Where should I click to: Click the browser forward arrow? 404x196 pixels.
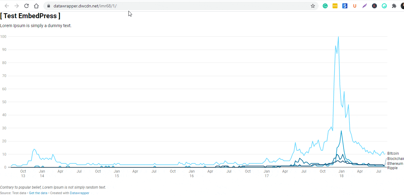tap(17, 6)
